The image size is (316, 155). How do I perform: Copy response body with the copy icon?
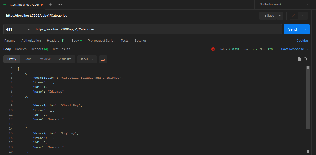point(299,59)
